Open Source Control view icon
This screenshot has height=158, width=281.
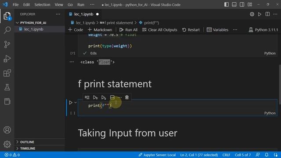tap(7, 44)
